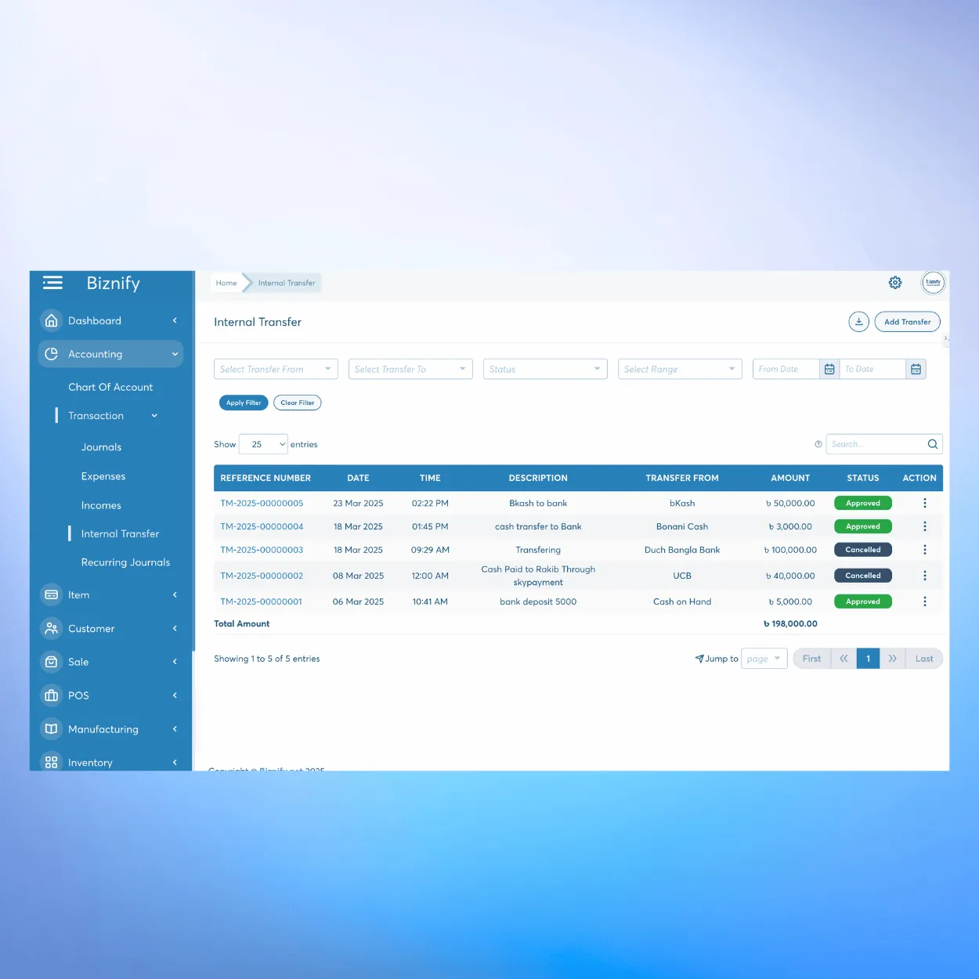The height and width of the screenshot is (979, 979).
Task: Click the user profile avatar
Action: [x=933, y=283]
